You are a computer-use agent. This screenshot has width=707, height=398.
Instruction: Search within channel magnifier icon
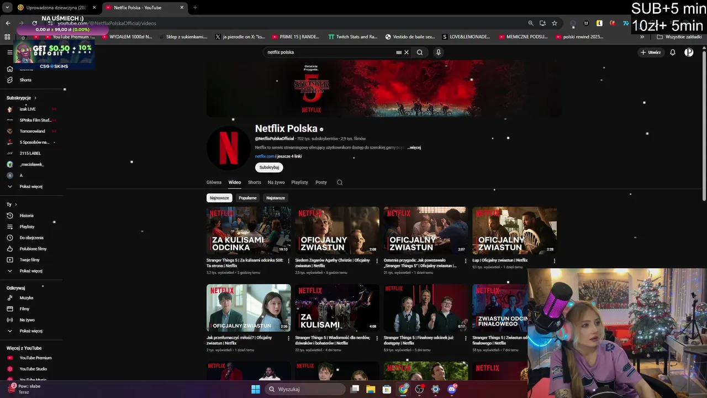[340, 182]
